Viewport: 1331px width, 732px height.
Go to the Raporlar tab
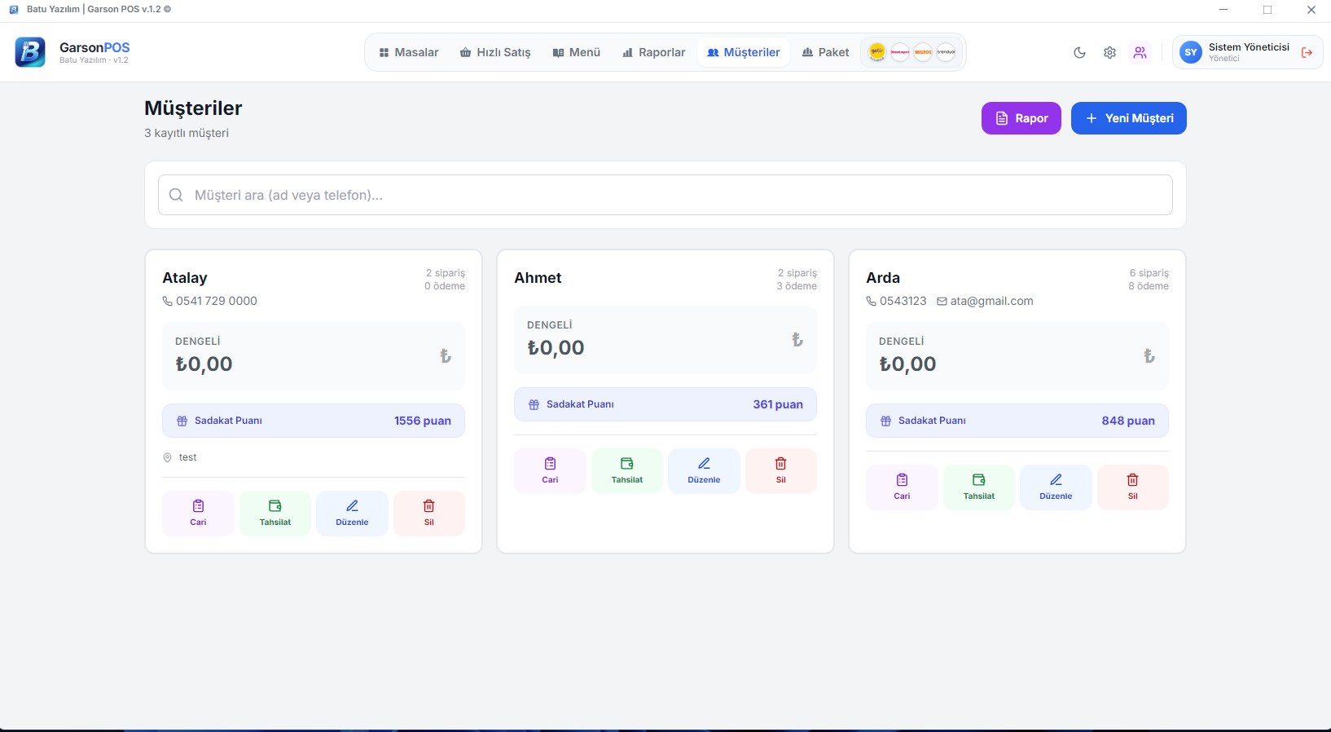point(653,52)
